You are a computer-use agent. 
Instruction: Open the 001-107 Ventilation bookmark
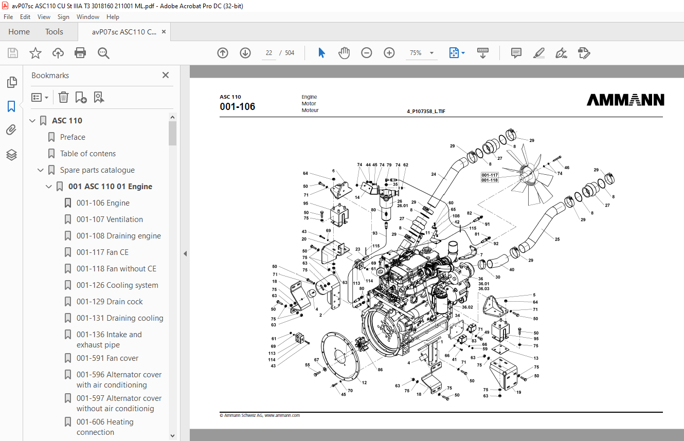(110, 219)
